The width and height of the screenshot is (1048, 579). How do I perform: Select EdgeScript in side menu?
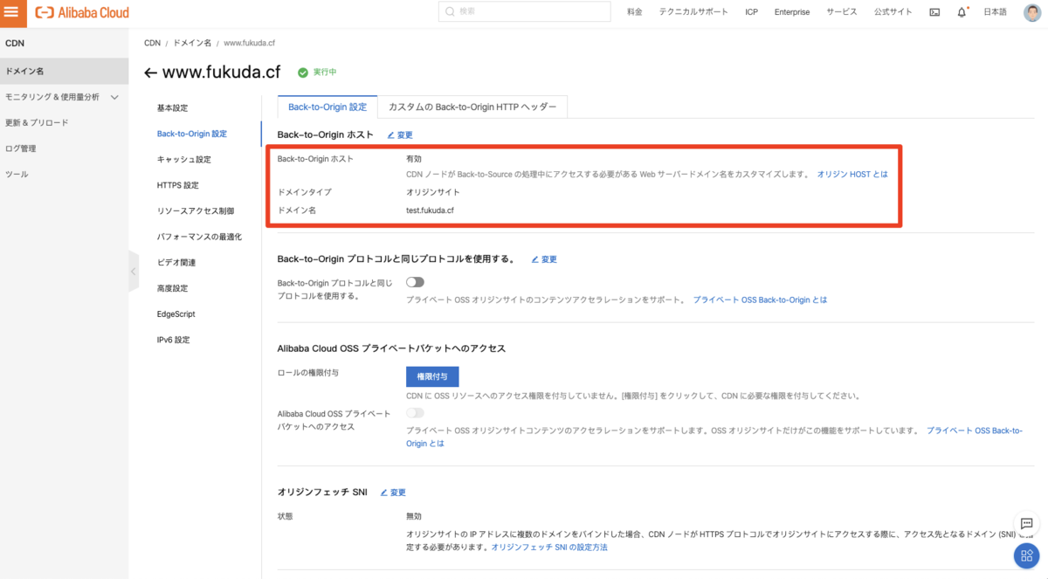coord(176,314)
